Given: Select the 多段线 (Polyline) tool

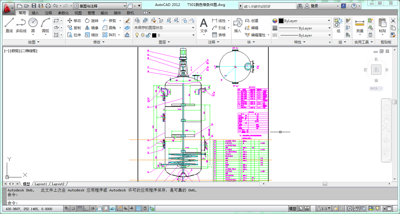Looking at the screenshot, I should (21, 25).
